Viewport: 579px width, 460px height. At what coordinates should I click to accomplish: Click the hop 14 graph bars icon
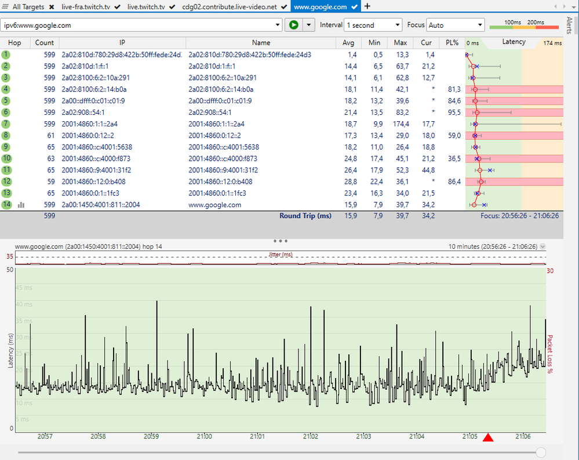click(21, 205)
